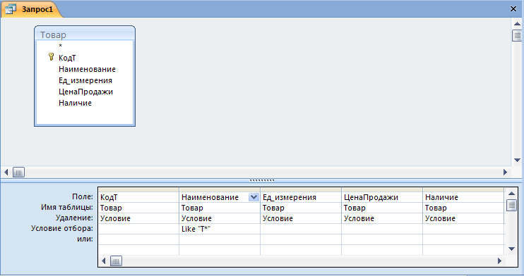
Task: Click the dotted pane splitter handle between panes
Action: click(x=262, y=180)
